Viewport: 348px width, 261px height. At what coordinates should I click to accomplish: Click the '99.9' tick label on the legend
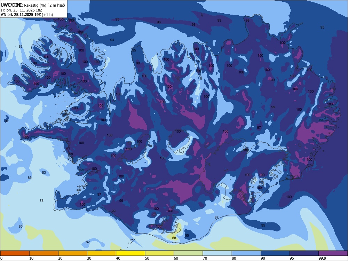pyautogui.click(x=322, y=258)
